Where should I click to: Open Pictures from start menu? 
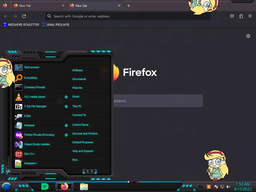click(x=77, y=88)
